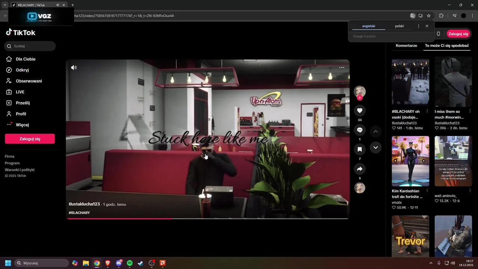The height and width of the screenshot is (269, 478).
Task: Open Chrome profile avatar
Action: [x=463, y=16]
